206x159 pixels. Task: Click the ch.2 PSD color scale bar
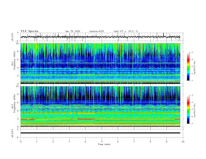click(188, 109)
